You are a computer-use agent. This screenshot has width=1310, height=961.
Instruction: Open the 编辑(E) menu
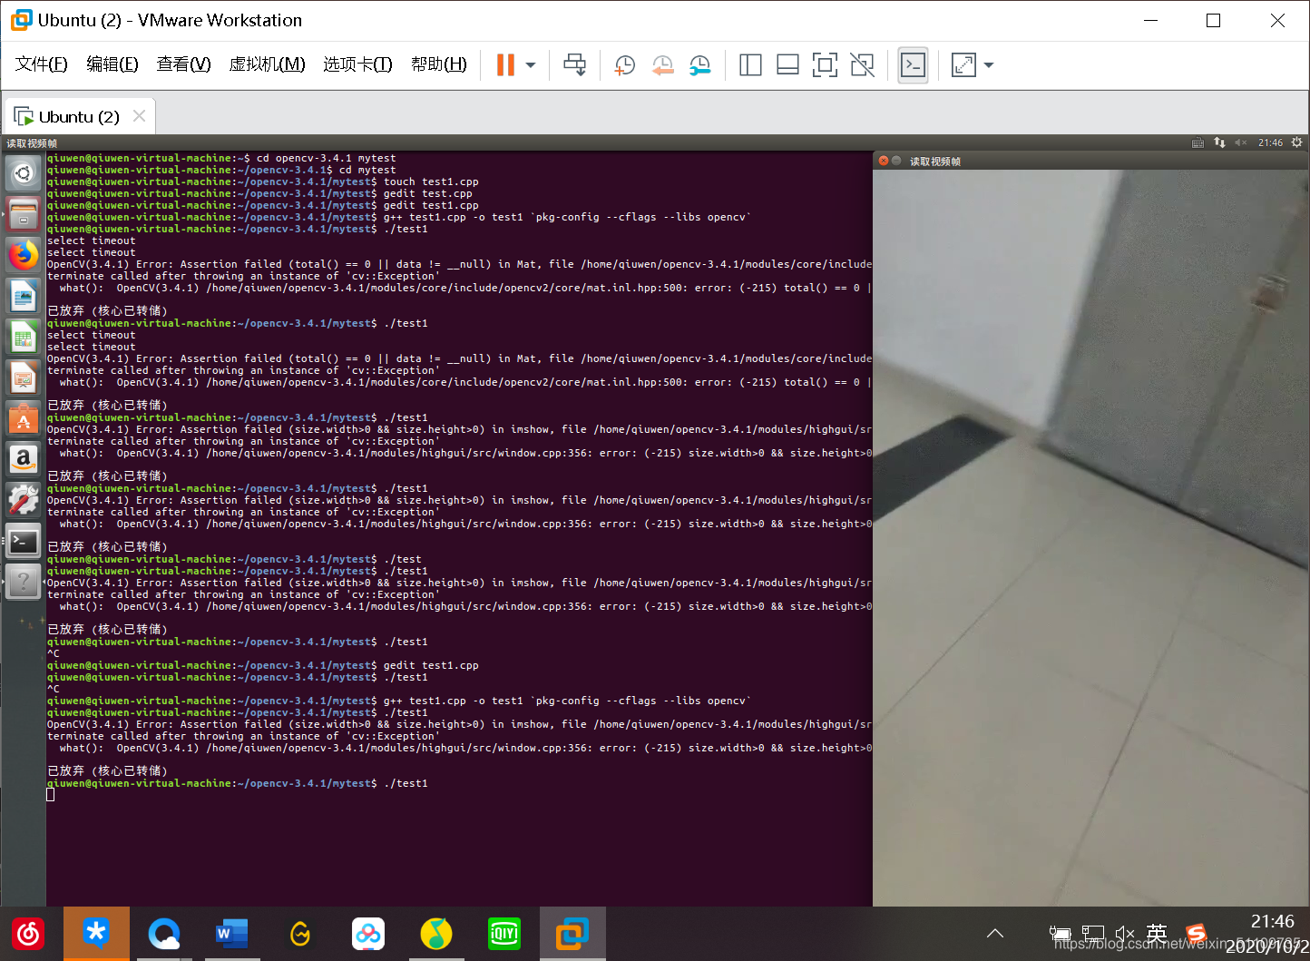(x=112, y=64)
